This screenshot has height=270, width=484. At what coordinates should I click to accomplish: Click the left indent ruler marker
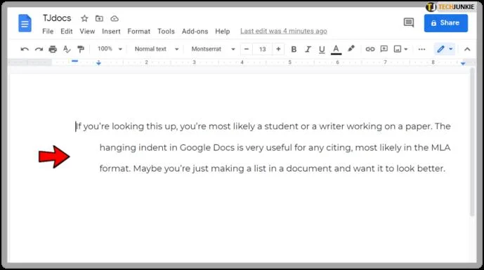coord(98,63)
